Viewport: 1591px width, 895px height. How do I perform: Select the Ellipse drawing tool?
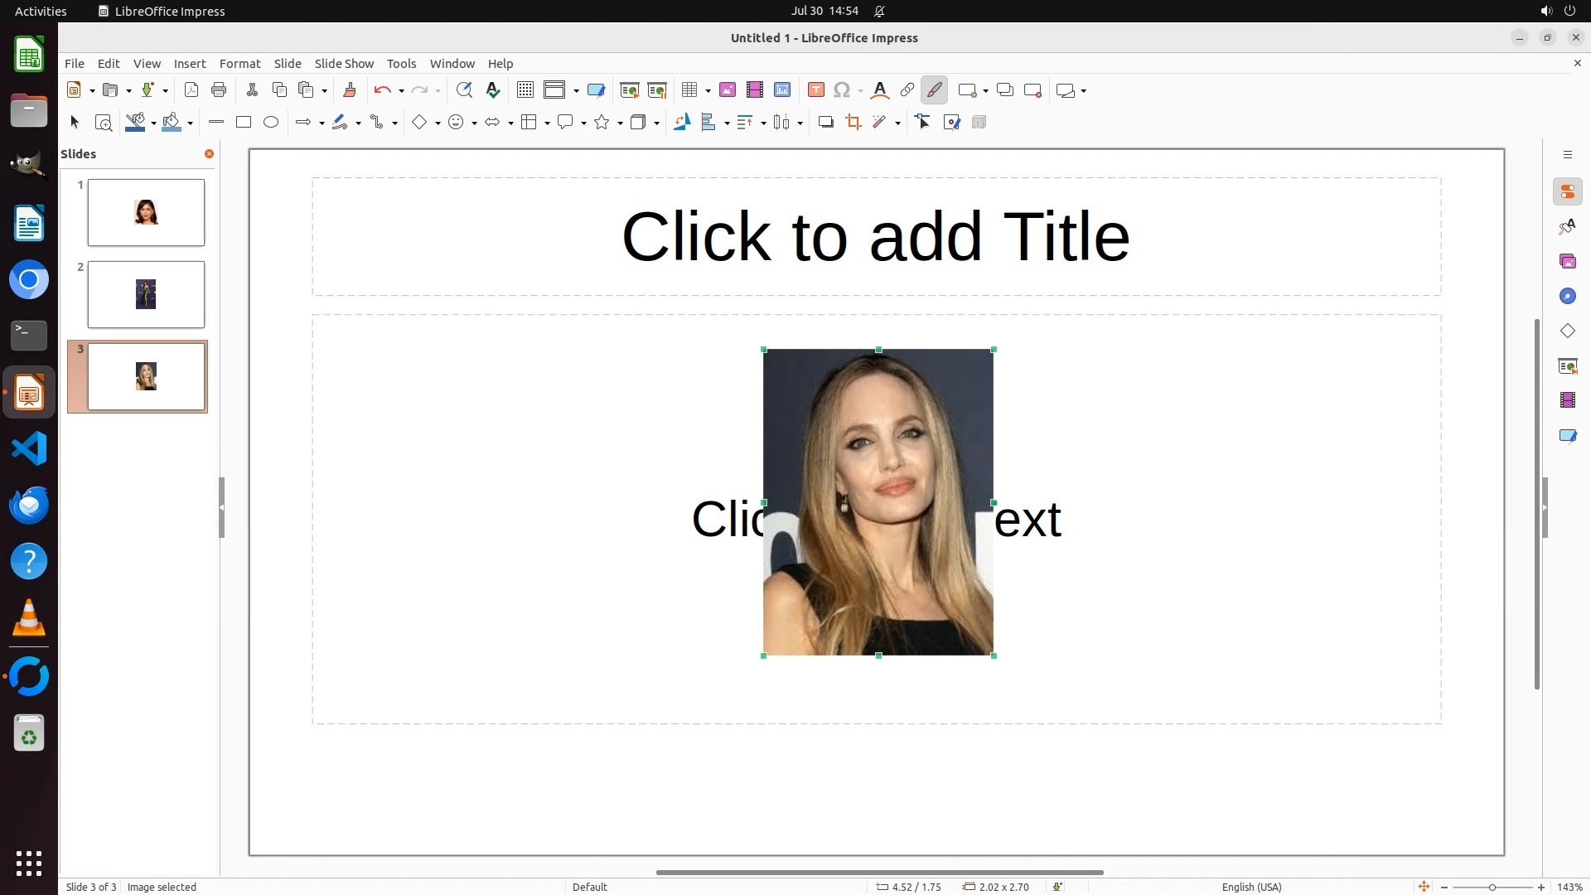pyautogui.click(x=271, y=123)
